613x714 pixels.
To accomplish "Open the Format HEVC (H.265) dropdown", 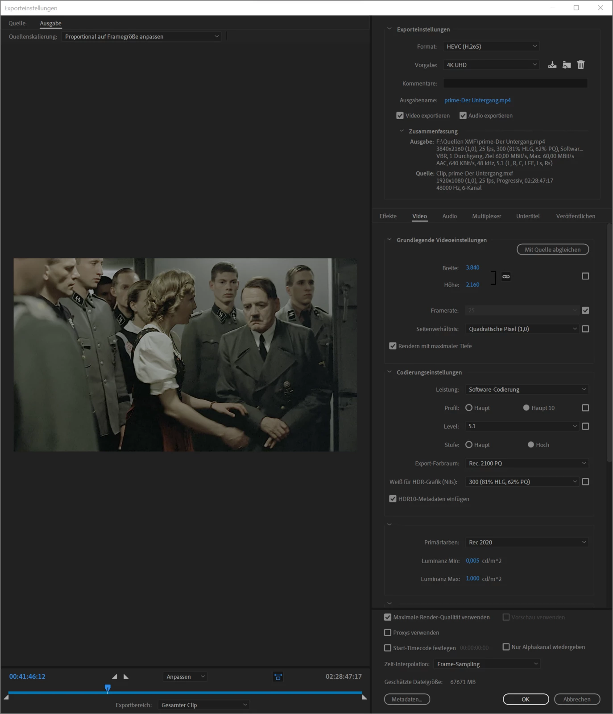I will point(491,46).
